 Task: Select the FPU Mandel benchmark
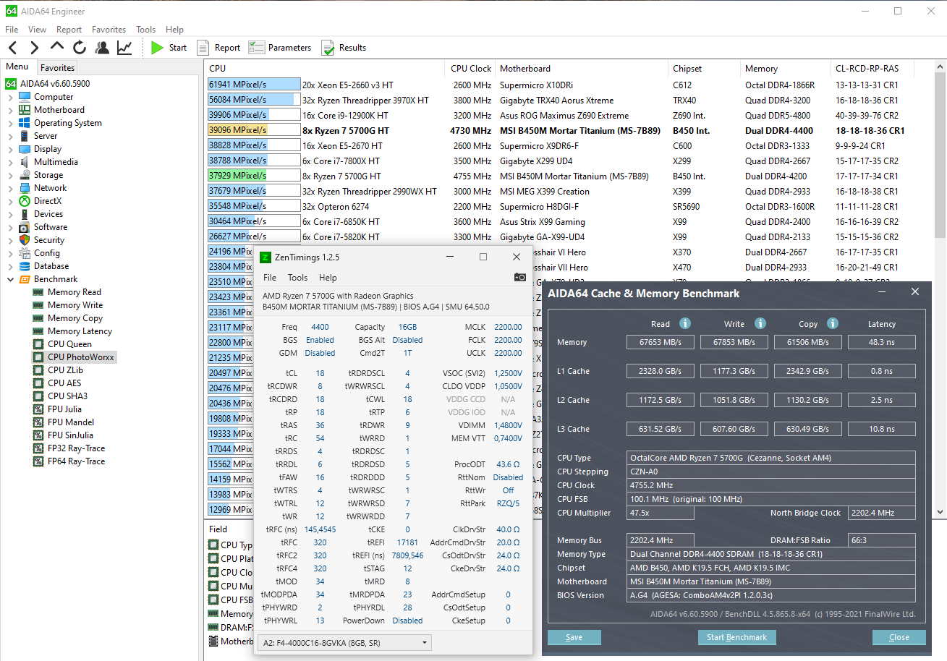[x=70, y=422]
